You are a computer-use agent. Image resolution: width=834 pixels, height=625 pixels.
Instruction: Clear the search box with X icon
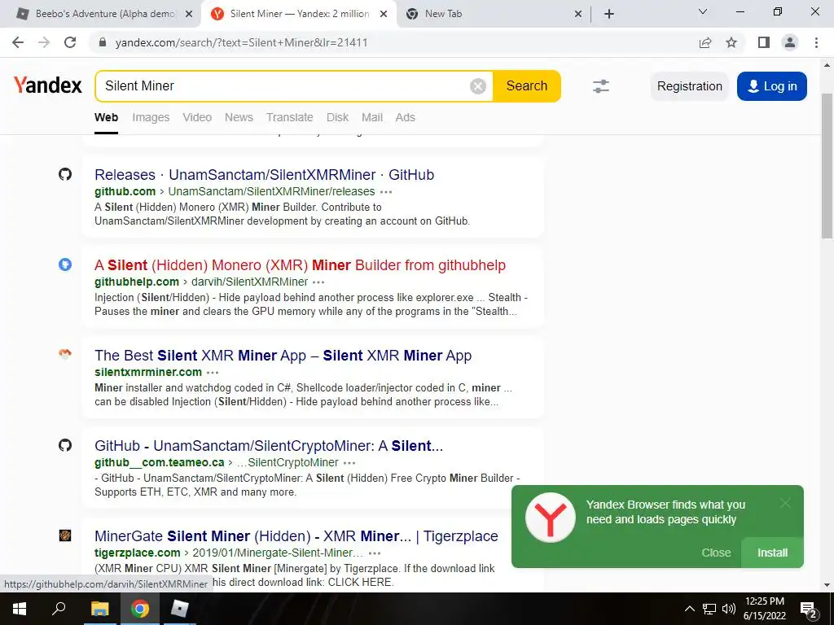coord(477,86)
